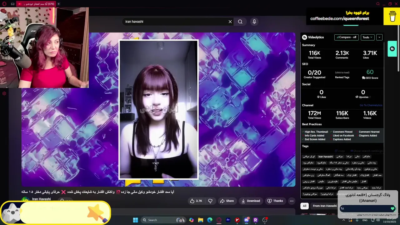The image size is (400, 225).
Task: Copy the tags with the copy link
Action: click(x=340, y=151)
